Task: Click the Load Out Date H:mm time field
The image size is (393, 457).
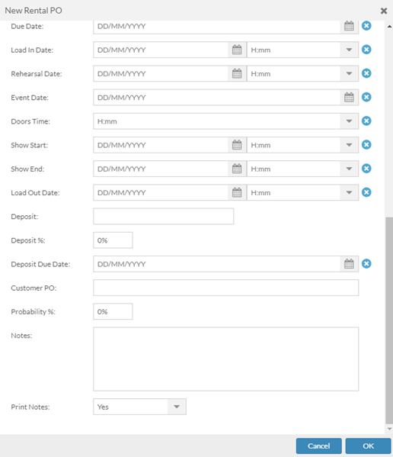Action: coord(293,193)
